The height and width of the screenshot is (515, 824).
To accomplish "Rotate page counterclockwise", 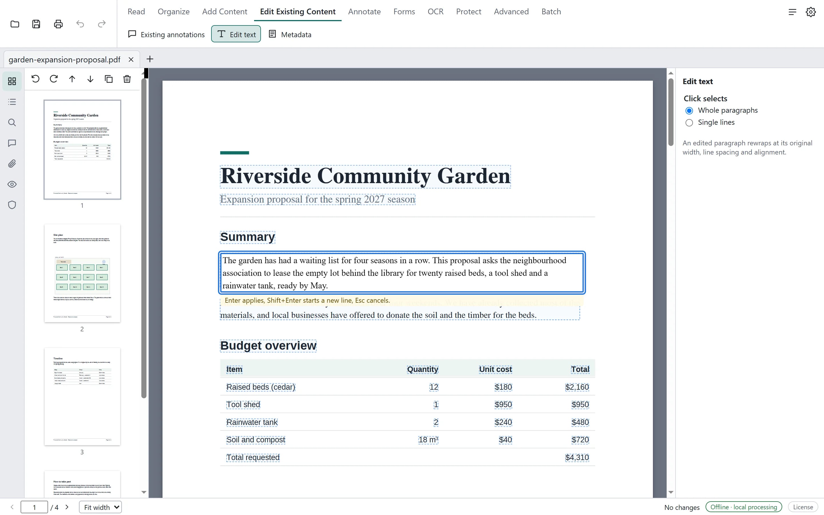I will click(35, 79).
